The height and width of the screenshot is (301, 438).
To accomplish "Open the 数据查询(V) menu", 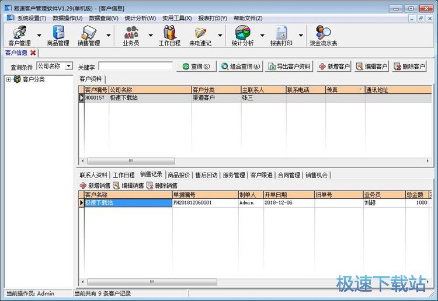I will (103, 18).
